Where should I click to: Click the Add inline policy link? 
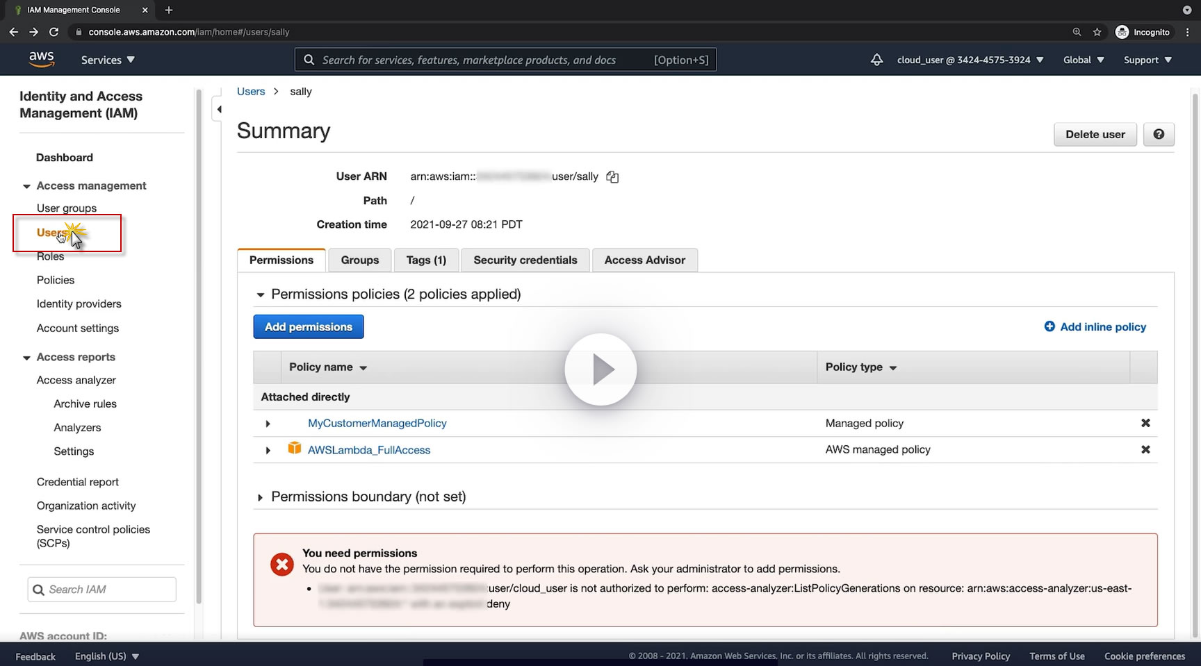1102,327
